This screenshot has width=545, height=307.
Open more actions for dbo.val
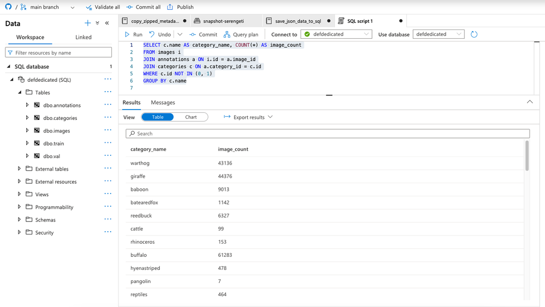[108, 155]
